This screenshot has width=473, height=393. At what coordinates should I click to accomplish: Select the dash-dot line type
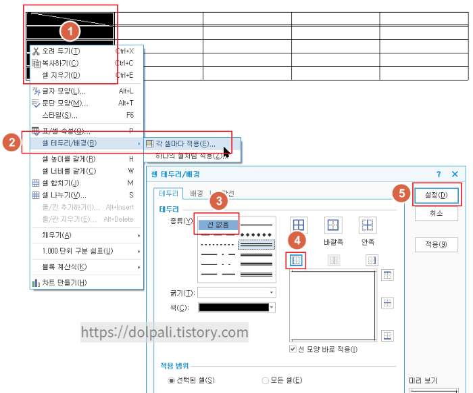218,254
